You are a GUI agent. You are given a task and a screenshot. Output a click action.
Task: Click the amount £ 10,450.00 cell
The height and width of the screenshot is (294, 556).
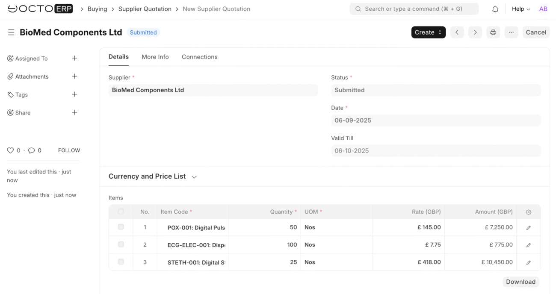click(x=480, y=262)
